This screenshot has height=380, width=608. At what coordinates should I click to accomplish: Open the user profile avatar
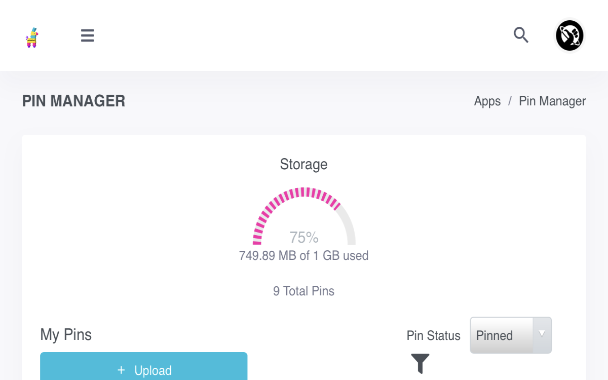coord(569,35)
